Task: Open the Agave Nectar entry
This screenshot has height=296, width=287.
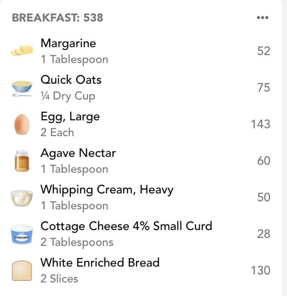Action: [141, 161]
